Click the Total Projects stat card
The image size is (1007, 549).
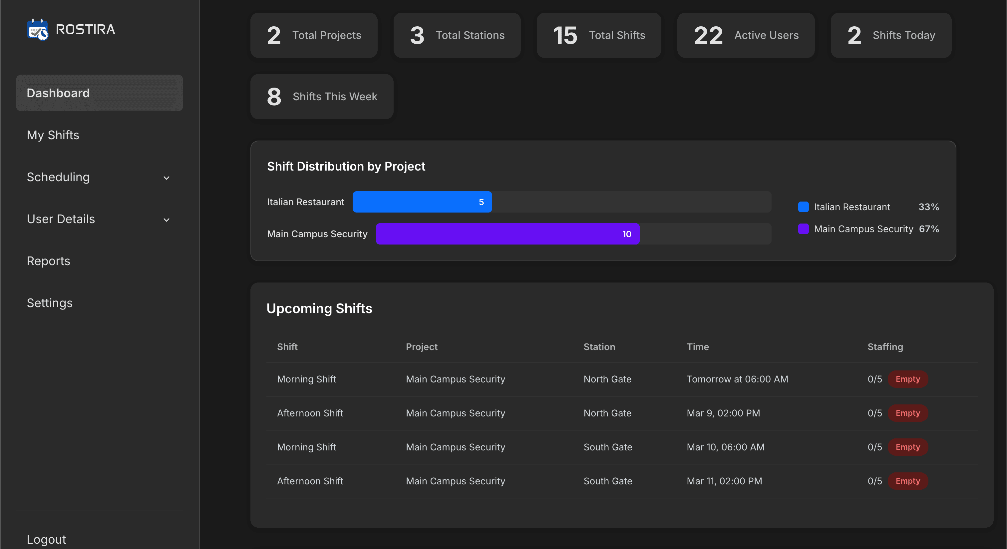click(x=313, y=35)
